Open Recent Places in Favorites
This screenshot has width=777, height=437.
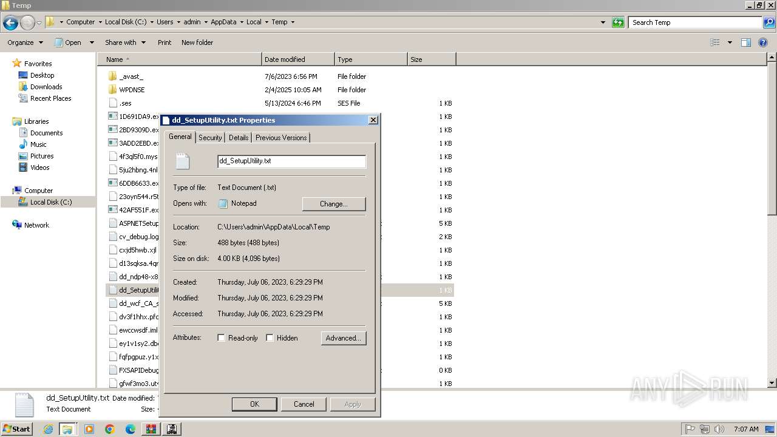click(50, 98)
